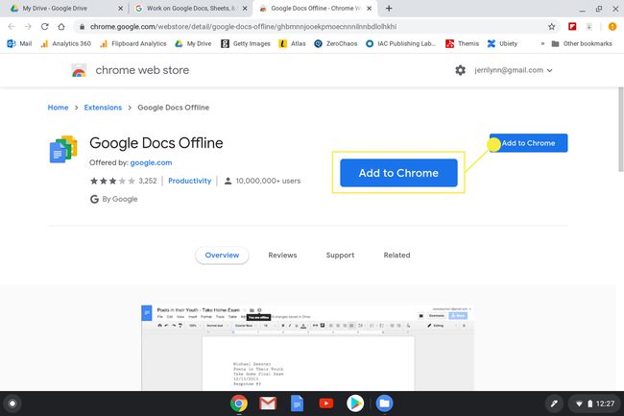Click the browser forward arrow

28,27
